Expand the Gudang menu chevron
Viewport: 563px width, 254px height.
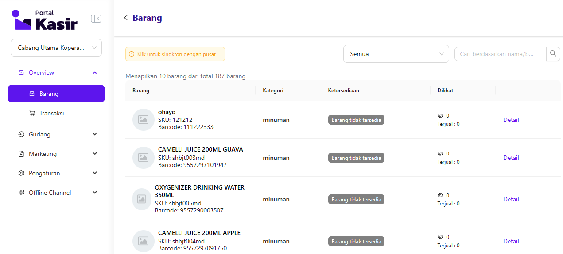pyautogui.click(x=95, y=134)
